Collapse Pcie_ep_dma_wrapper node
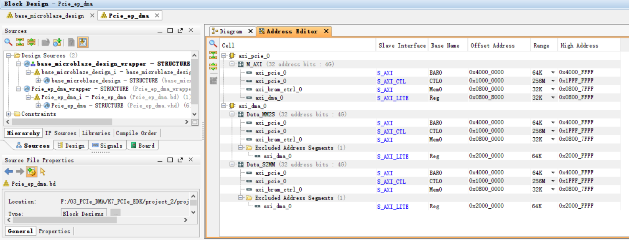This screenshot has width=629, height=240. point(18,89)
